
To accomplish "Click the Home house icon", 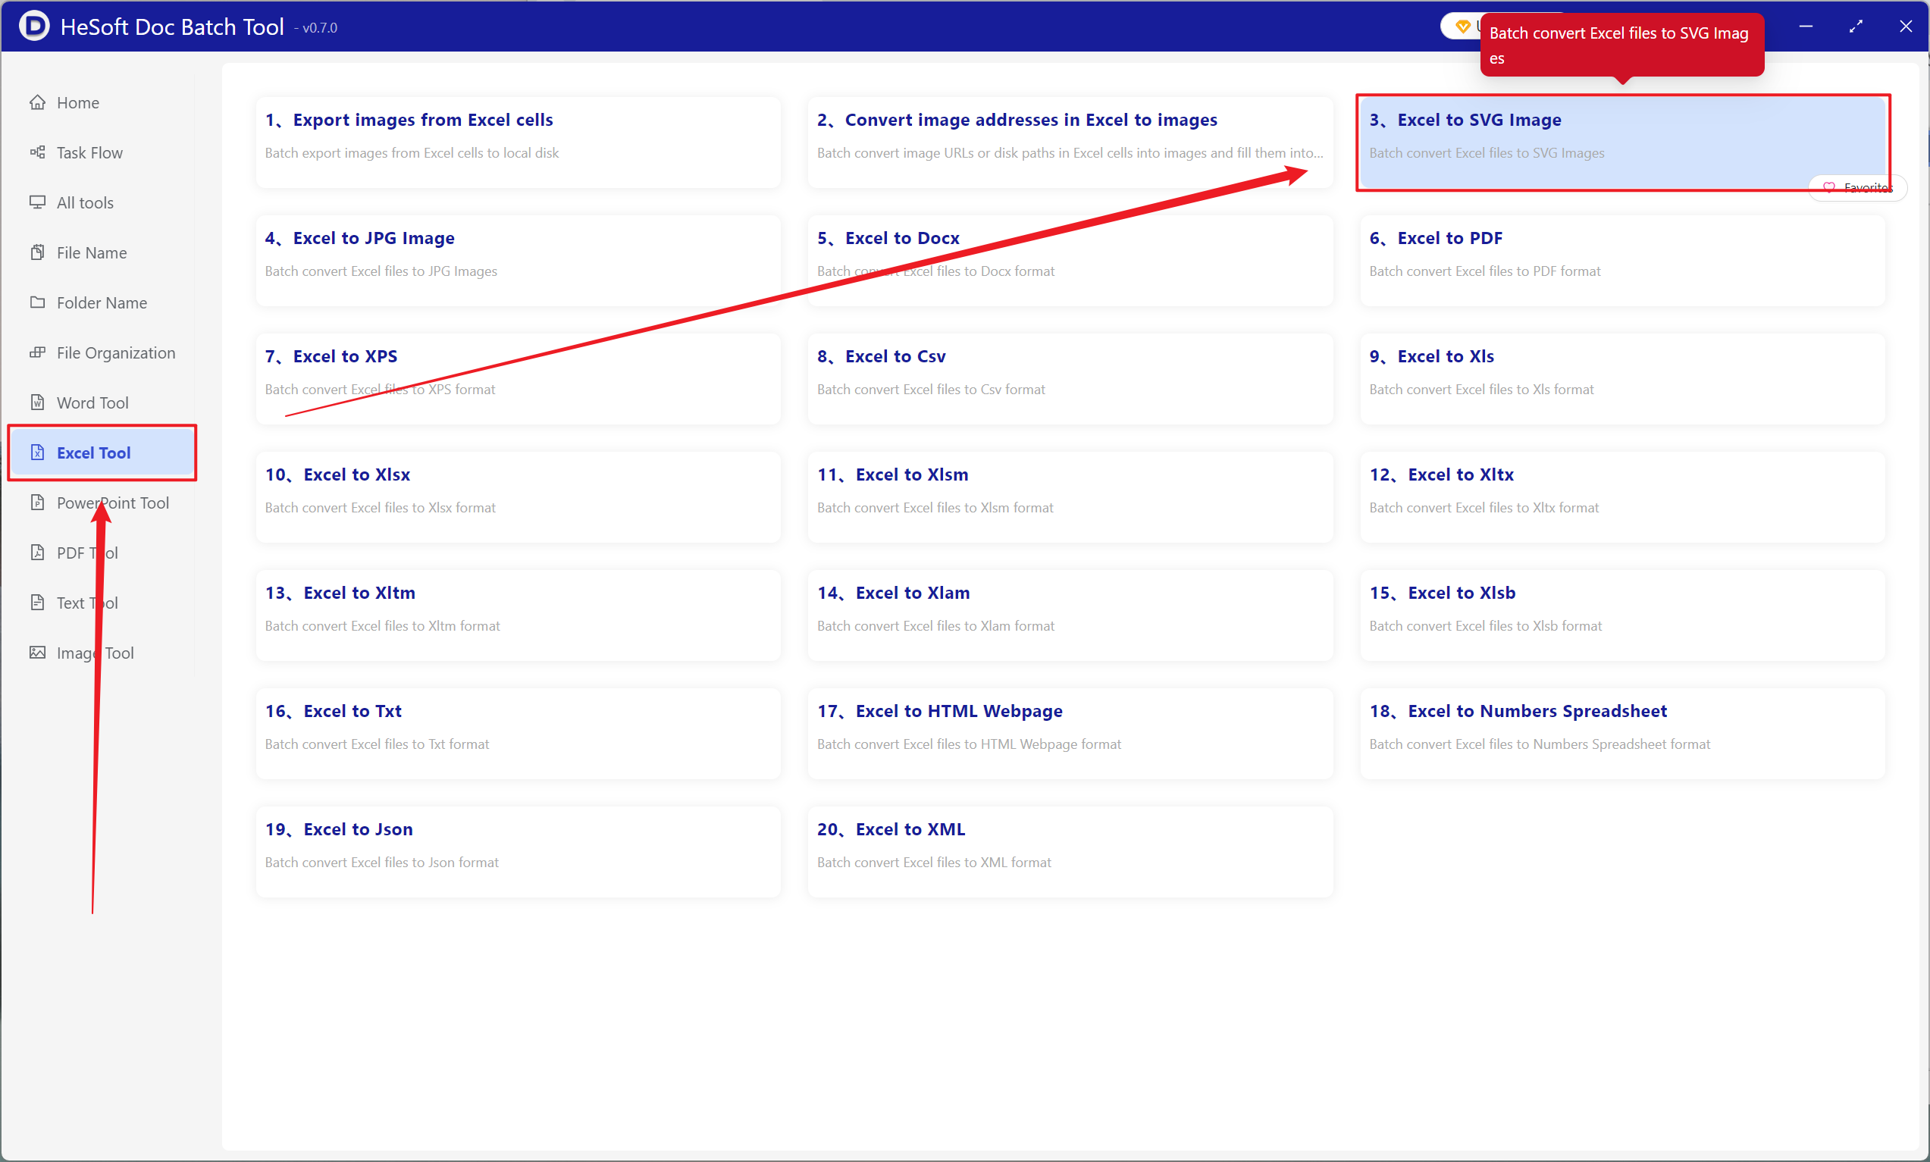I will click(37, 102).
